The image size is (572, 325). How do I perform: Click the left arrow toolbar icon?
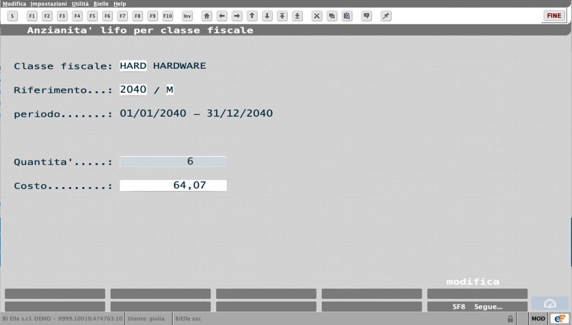click(x=222, y=16)
